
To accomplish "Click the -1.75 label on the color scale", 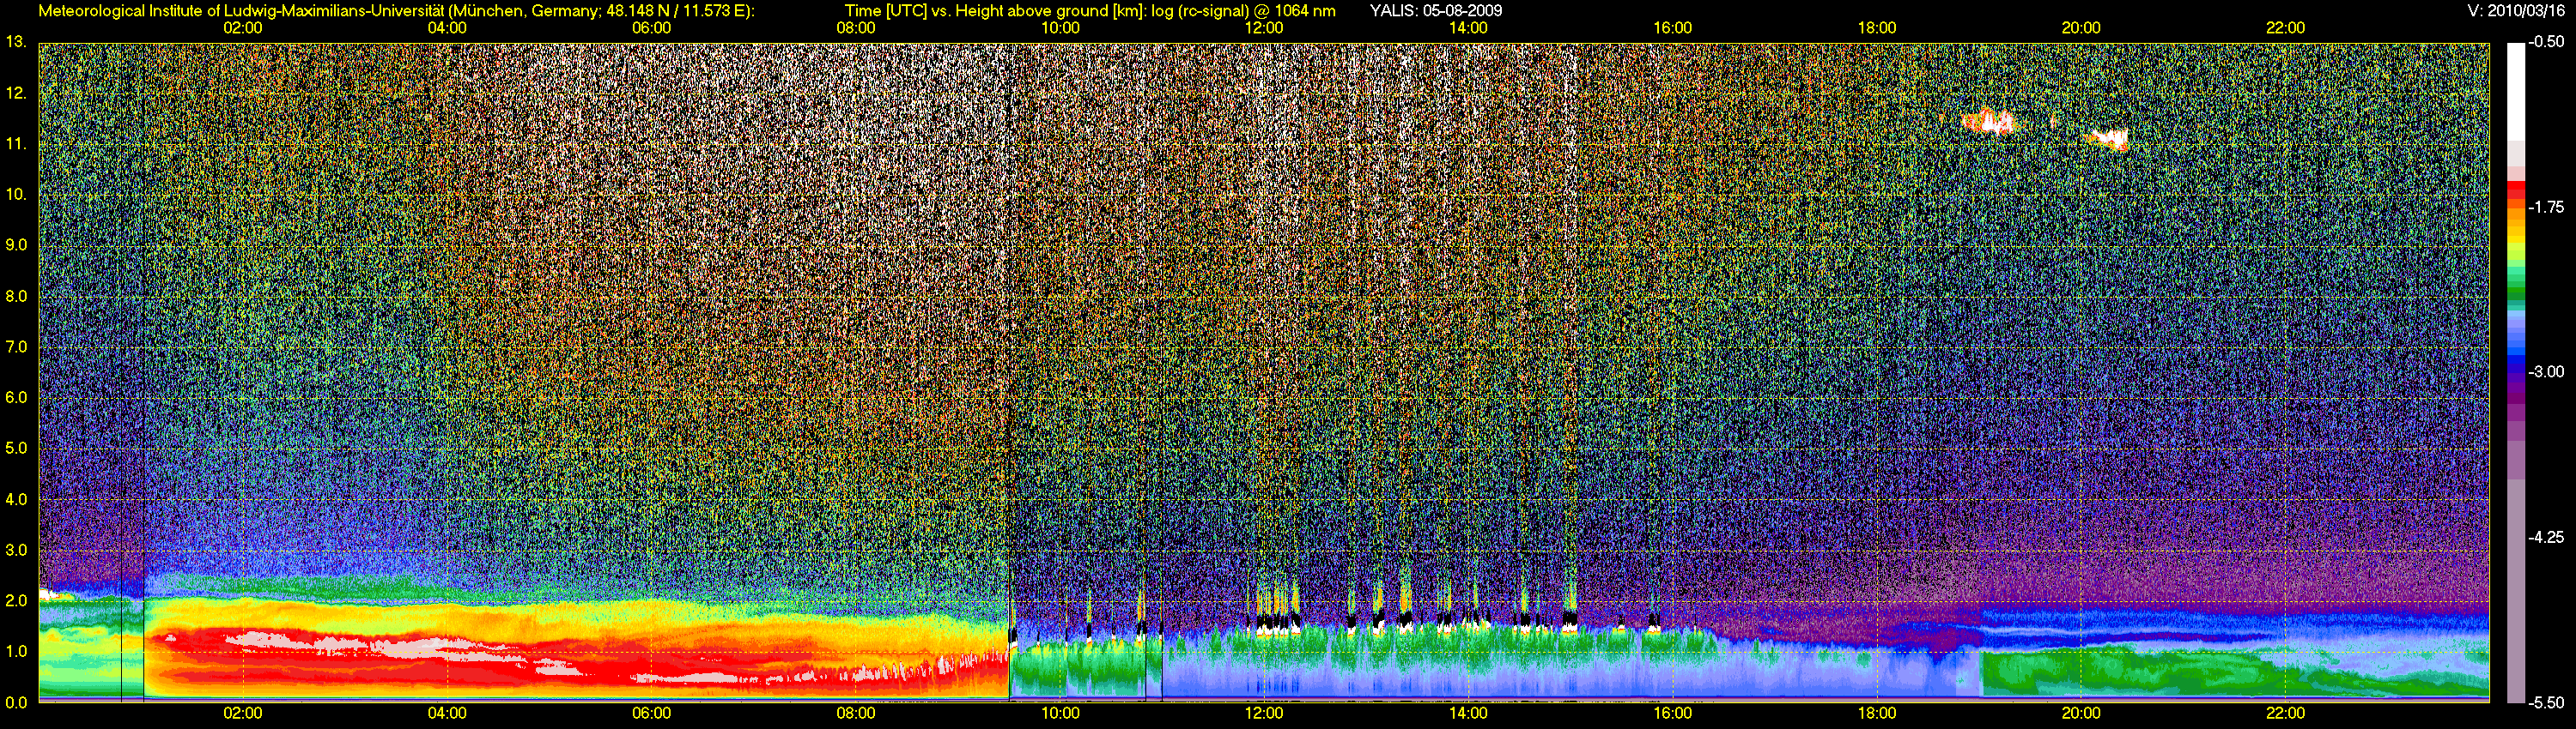I will point(2546,208).
